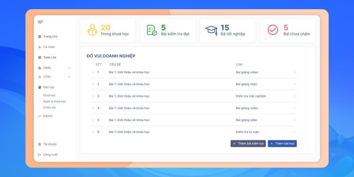This screenshot has height=177, width=354.
Task: Click lesson title in row 1
Action: pyautogui.click(x=129, y=72)
